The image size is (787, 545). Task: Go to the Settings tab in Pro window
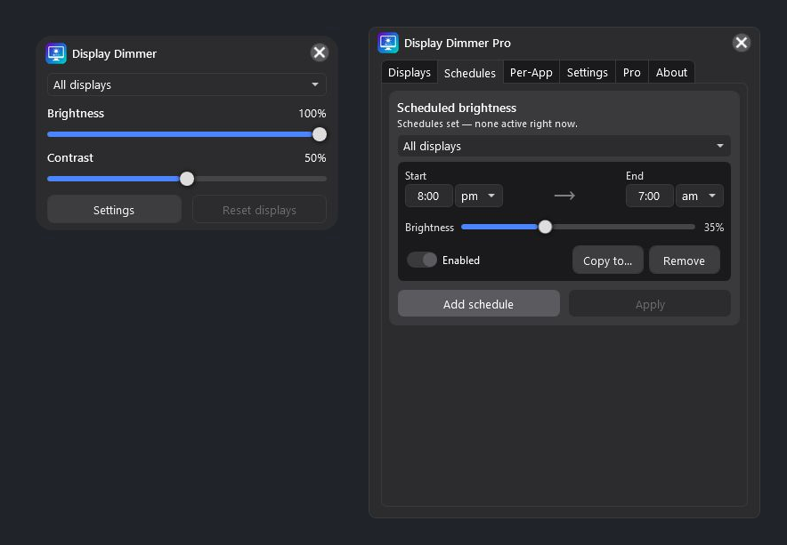[x=588, y=72]
